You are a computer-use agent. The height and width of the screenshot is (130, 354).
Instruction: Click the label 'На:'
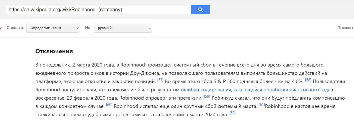click(88, 28)
